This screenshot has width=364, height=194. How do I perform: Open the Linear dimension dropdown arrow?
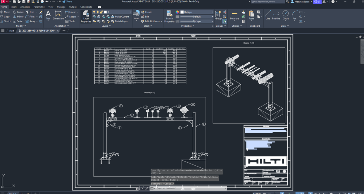77,12
